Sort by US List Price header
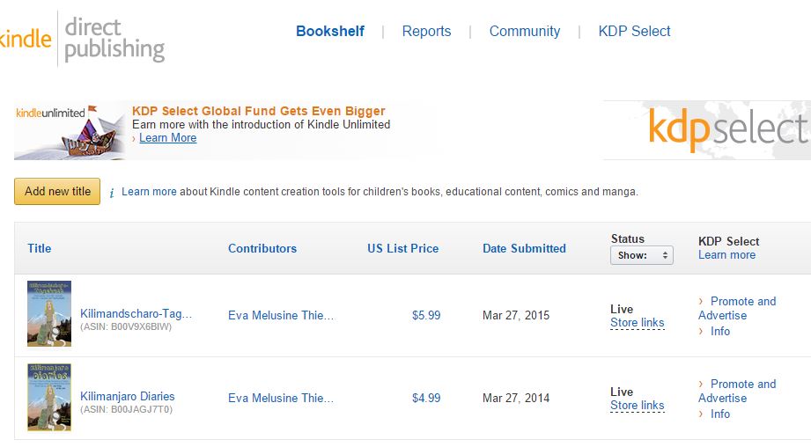Image resolution: width=811 pixels, height=447 pixels. tap(402, 248)
